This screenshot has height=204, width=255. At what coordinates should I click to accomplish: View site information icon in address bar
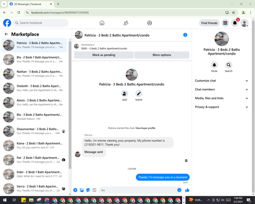coord(27,12)
